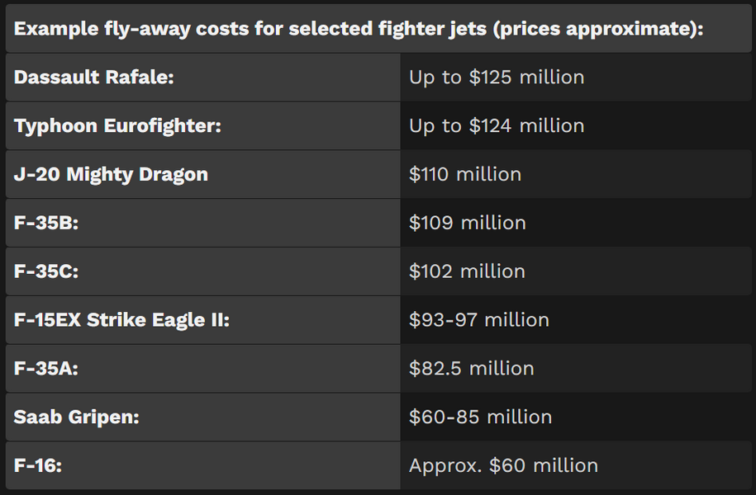The image size is (756, 495).
Task: Select the Typhoon Eurofighter label
Action: click(x=203, y=125)
